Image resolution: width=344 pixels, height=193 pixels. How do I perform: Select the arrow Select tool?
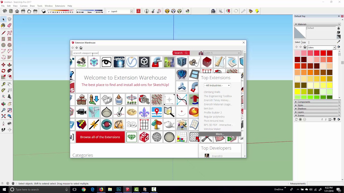(3, 19)
